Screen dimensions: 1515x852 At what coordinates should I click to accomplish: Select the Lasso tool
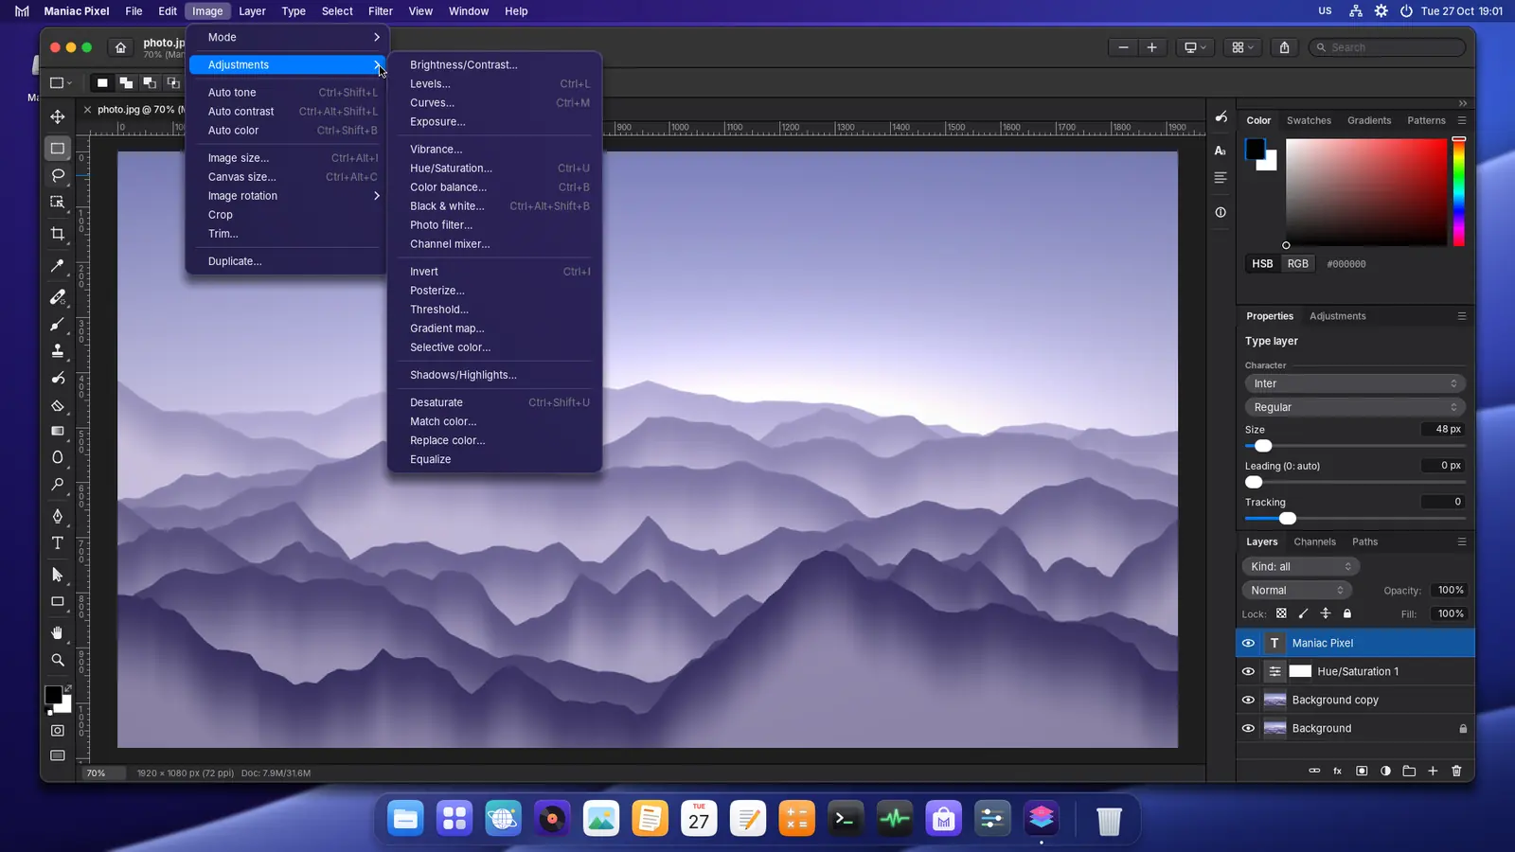pos(58,175)
